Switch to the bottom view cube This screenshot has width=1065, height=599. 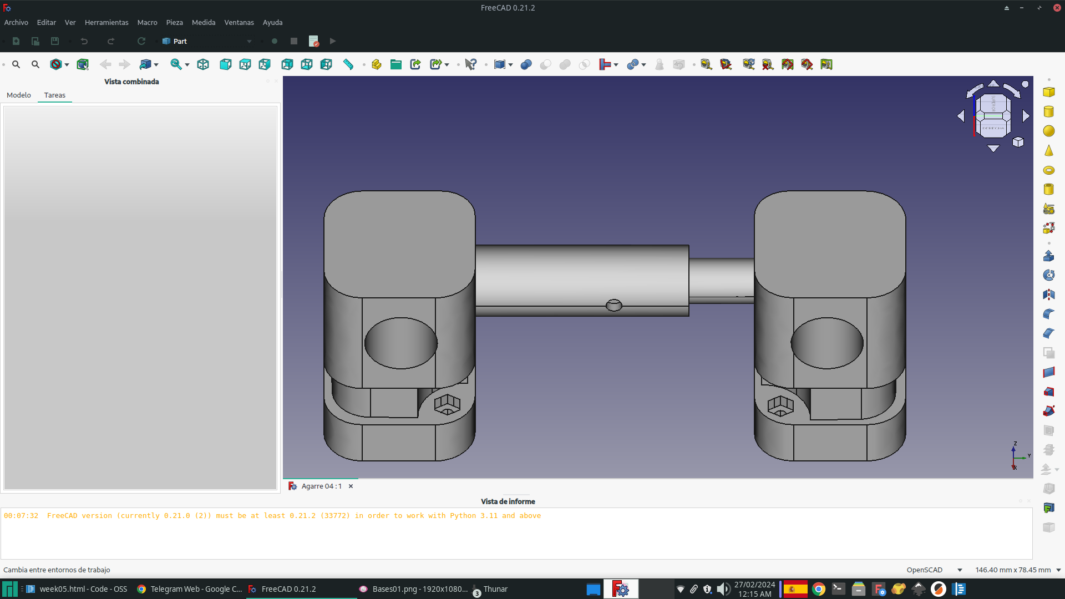pyautogui.click(x=306, y=64)
